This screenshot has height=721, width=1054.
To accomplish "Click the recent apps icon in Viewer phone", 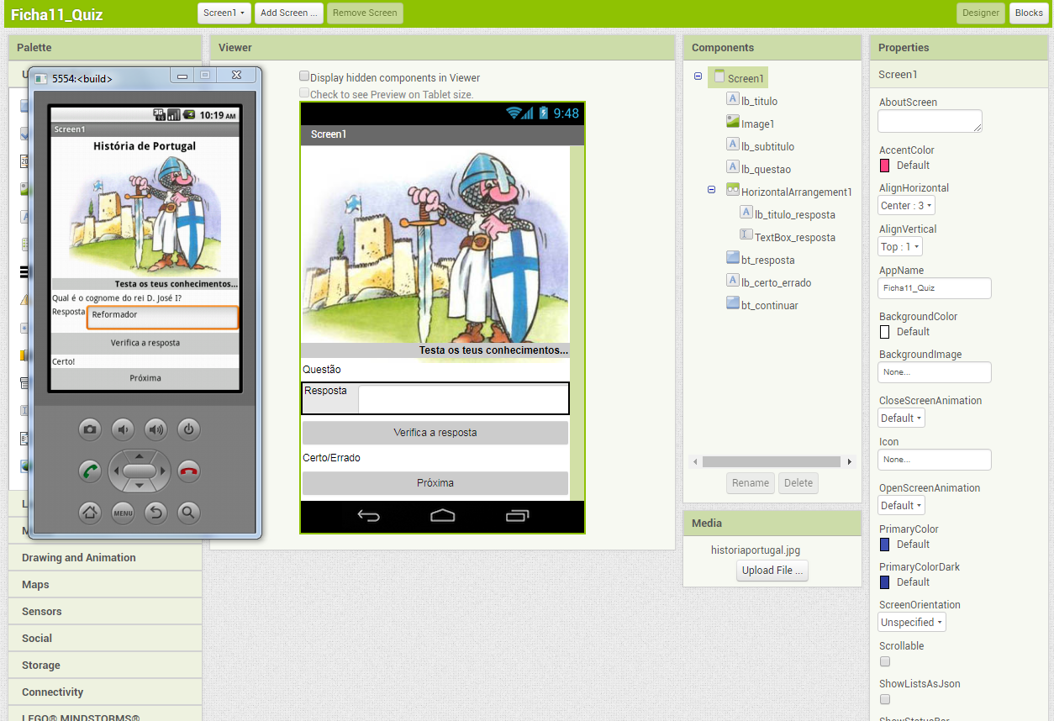I will point(518,515).
